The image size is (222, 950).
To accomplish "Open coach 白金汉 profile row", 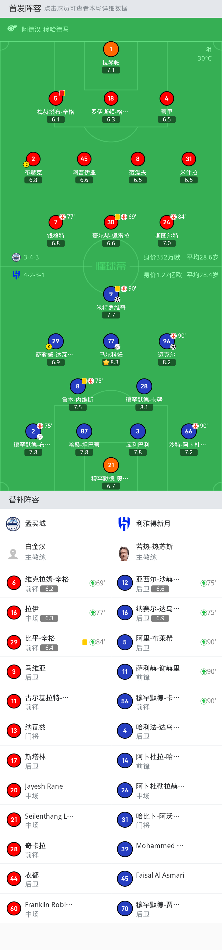I will point(55,553).
